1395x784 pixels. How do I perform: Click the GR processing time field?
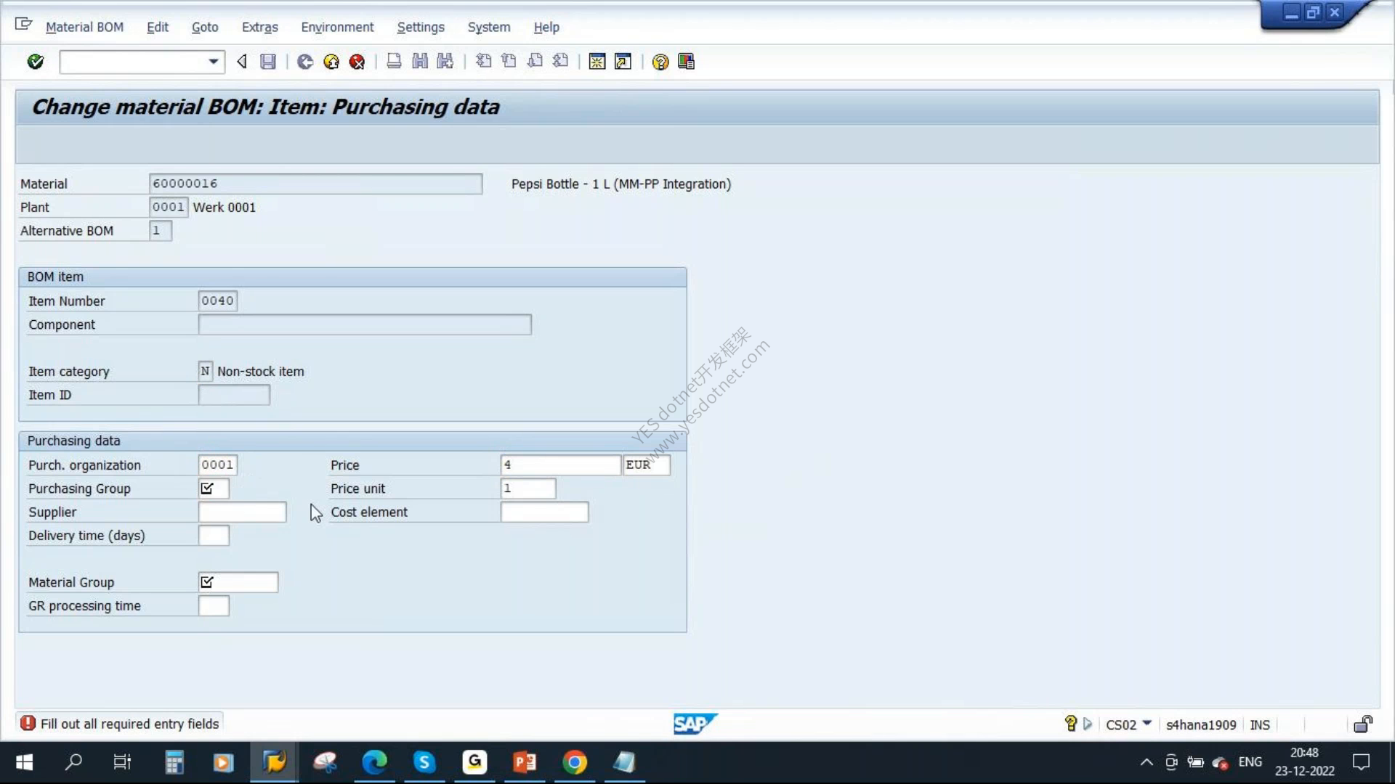214,605
